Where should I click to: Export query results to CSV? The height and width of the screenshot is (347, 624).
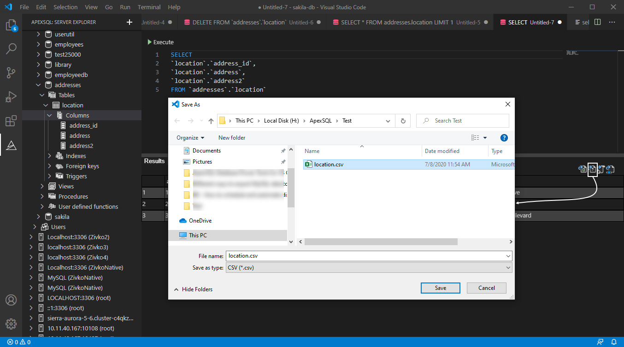point(592,169)
